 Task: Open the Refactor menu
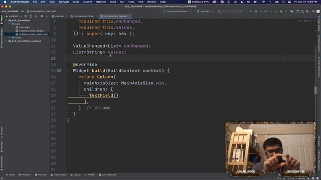pyautogui.click(x=101, y=2)
